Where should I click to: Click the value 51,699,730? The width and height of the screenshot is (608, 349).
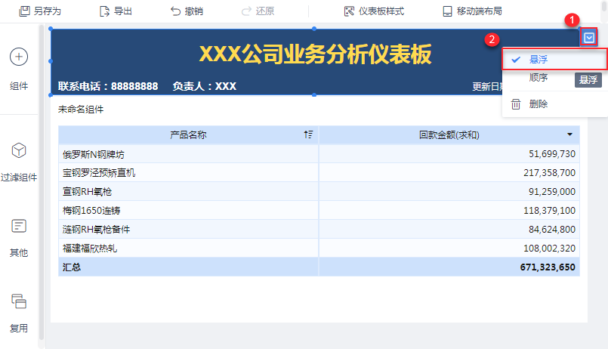coord(552,154)
